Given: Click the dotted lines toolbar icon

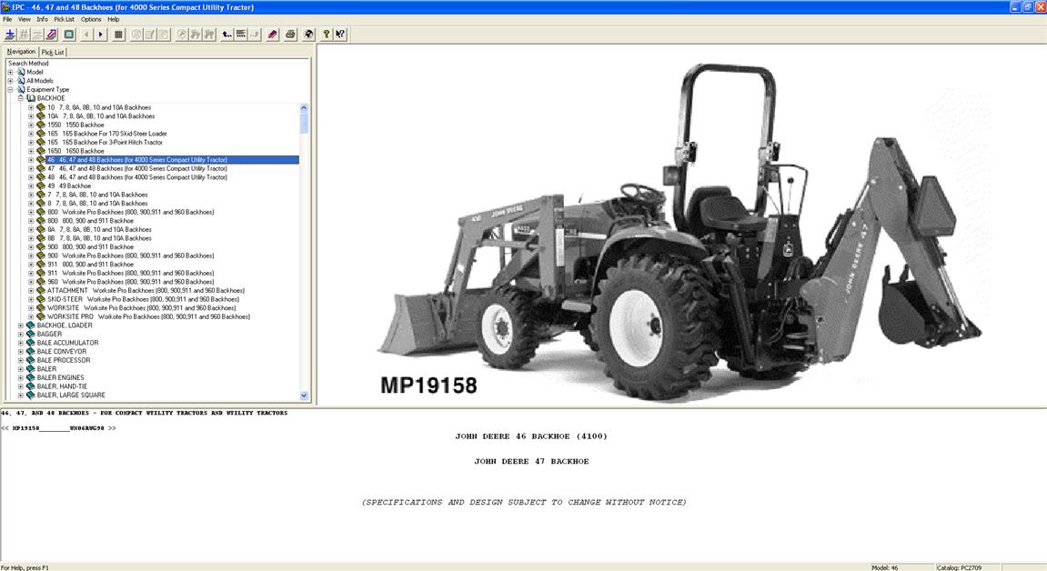Looking at the screenshot, I should 241,34.
